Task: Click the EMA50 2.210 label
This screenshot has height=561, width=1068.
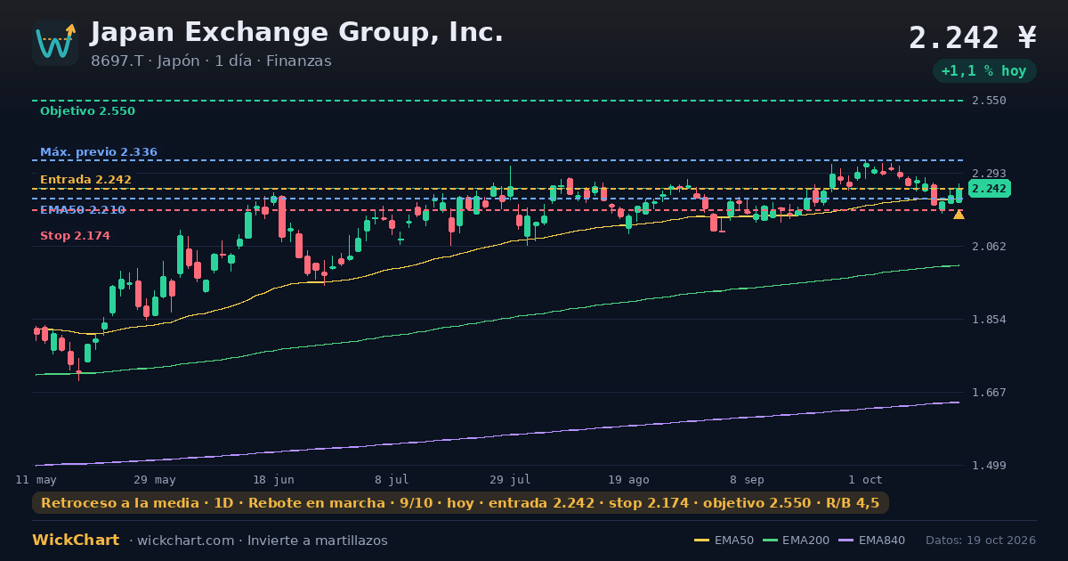Action: pyautogui.click(x=83, y=210)
